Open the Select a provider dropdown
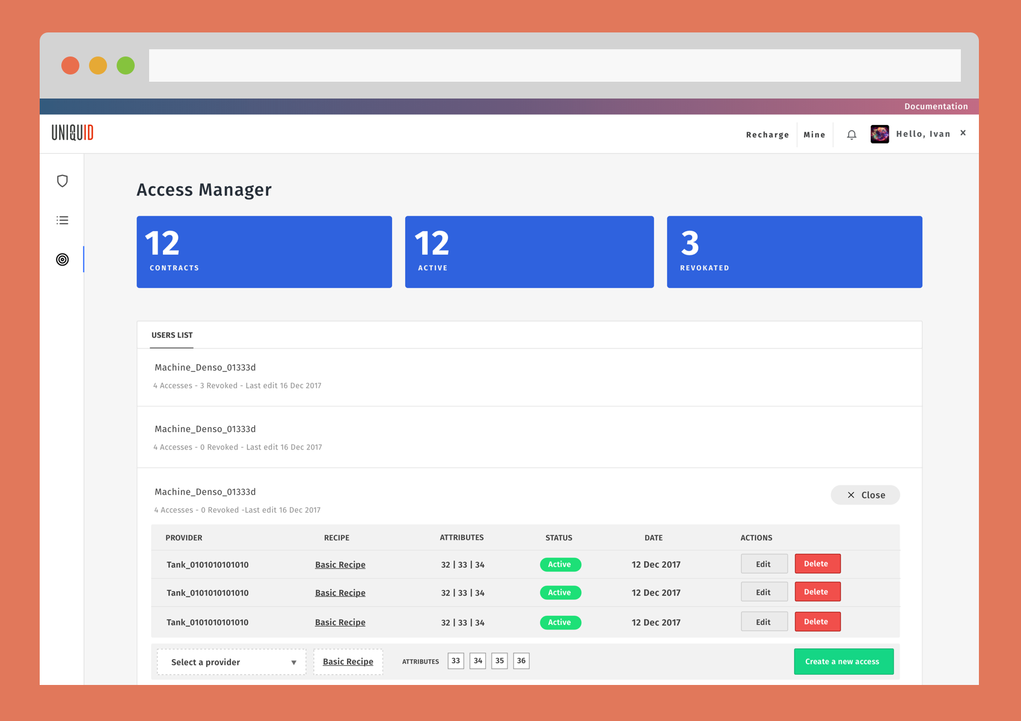The image size is (1021, 721). point(231,662)
